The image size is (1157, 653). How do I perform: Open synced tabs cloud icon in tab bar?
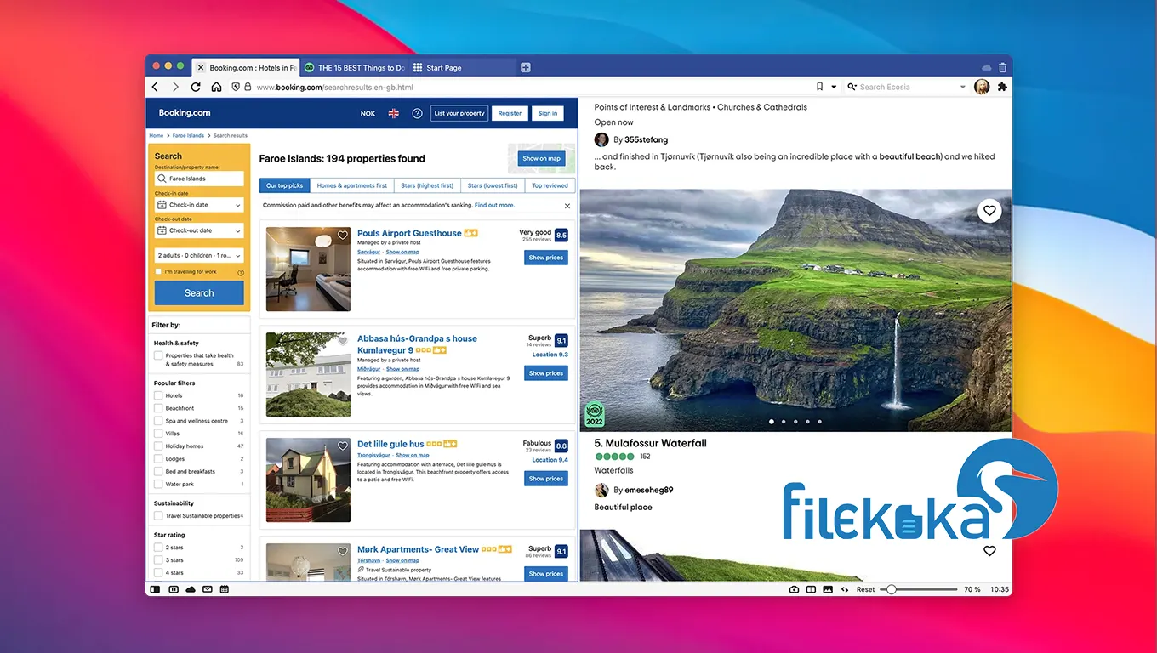click(986, 67)
